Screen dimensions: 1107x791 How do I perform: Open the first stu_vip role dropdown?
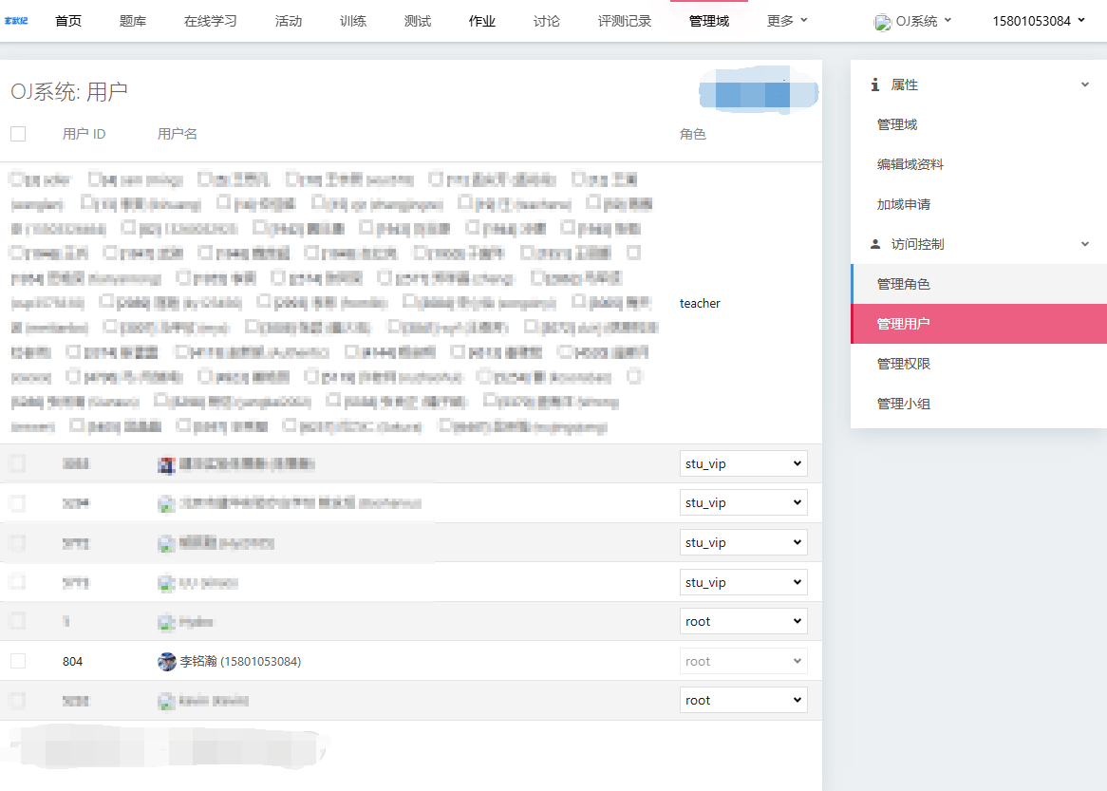point(743,463)
